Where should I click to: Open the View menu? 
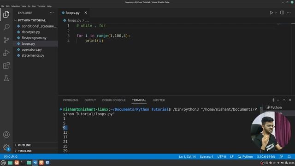24,6
